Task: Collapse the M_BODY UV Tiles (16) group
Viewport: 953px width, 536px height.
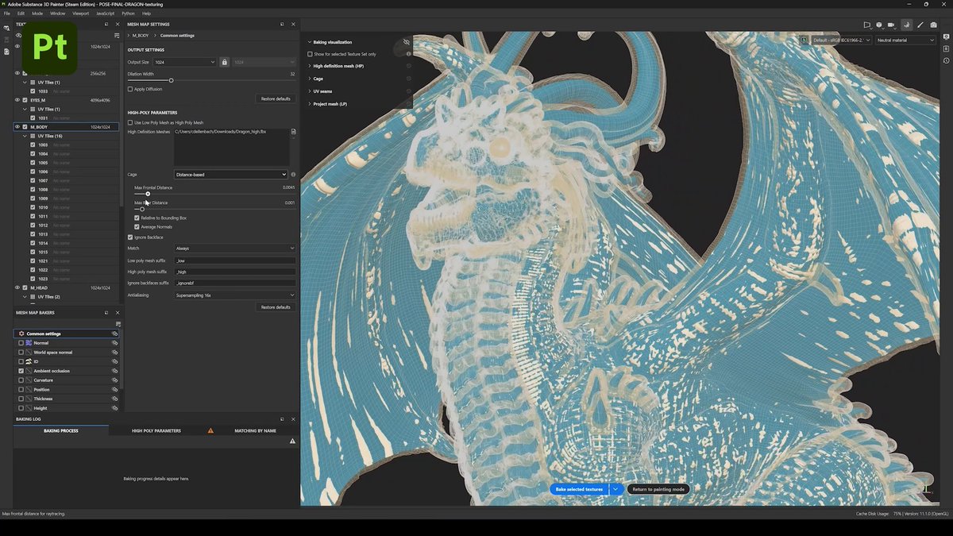Action: pos(25,136)
